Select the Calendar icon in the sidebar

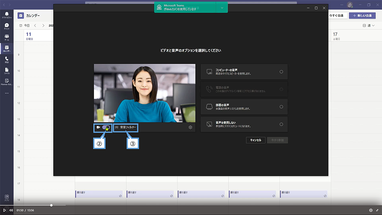point(6,49)
